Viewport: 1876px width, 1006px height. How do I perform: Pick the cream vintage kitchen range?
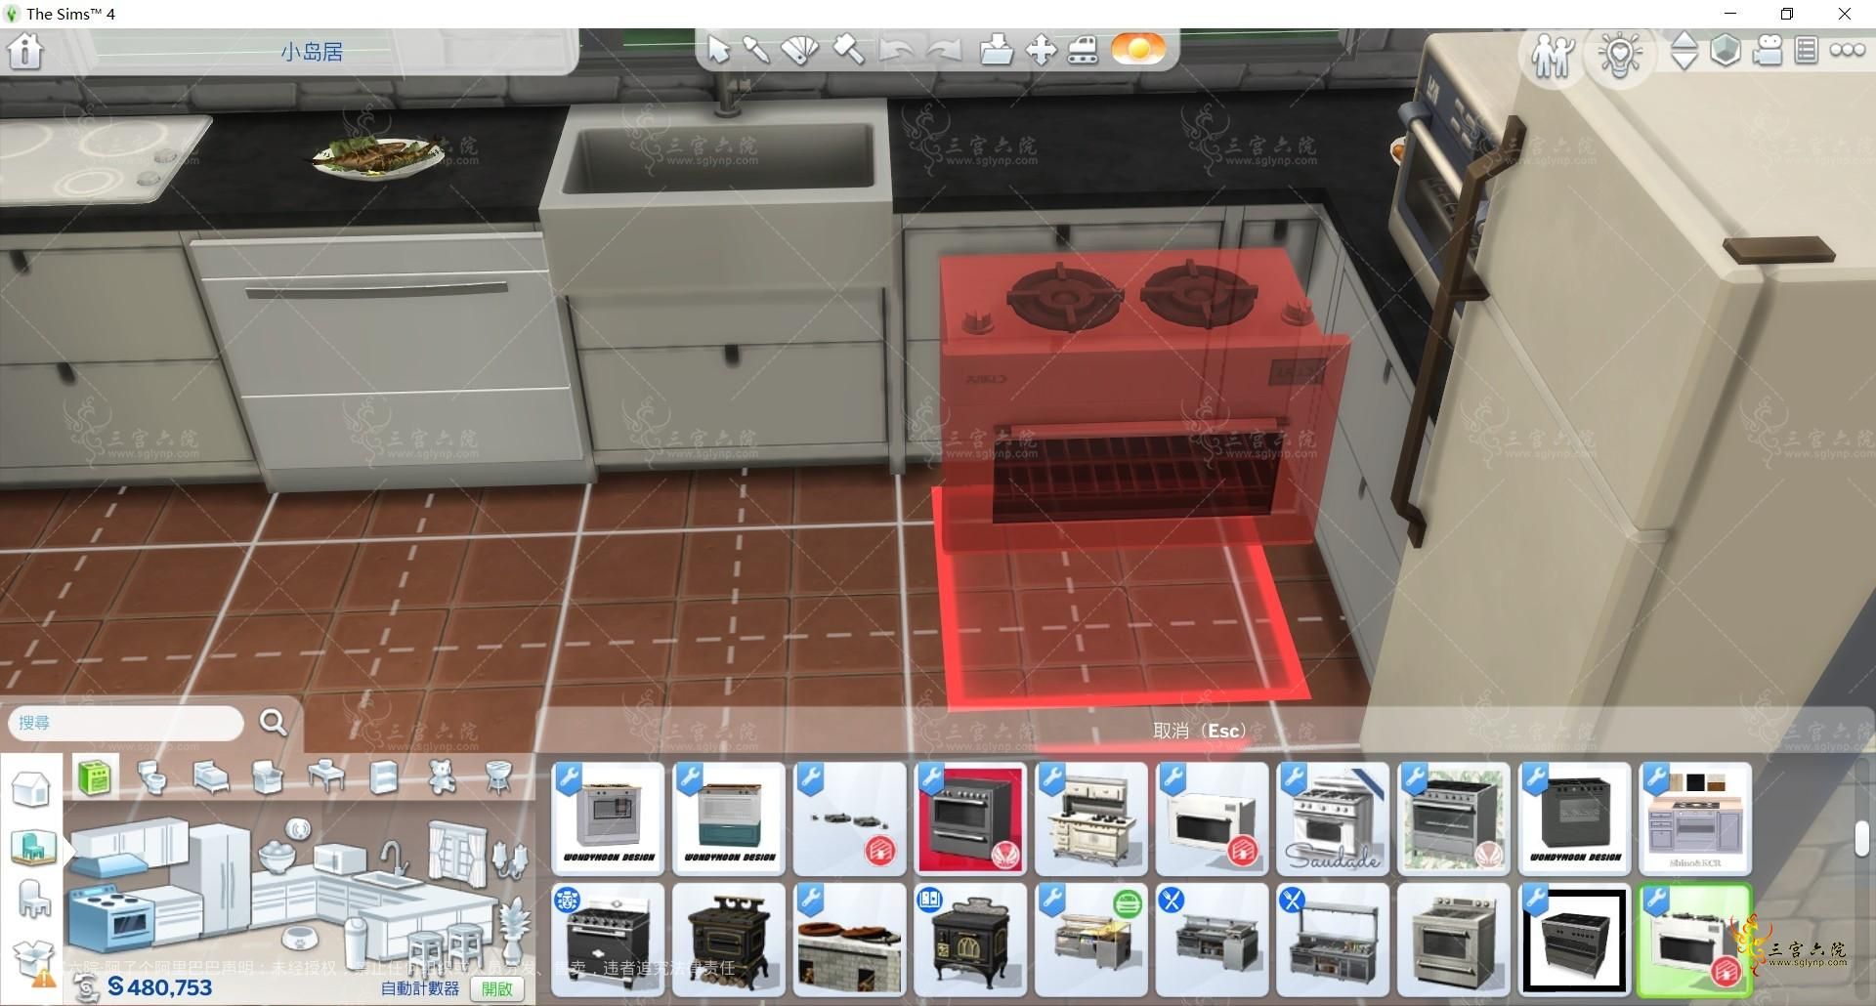(x=1091, y=818)
